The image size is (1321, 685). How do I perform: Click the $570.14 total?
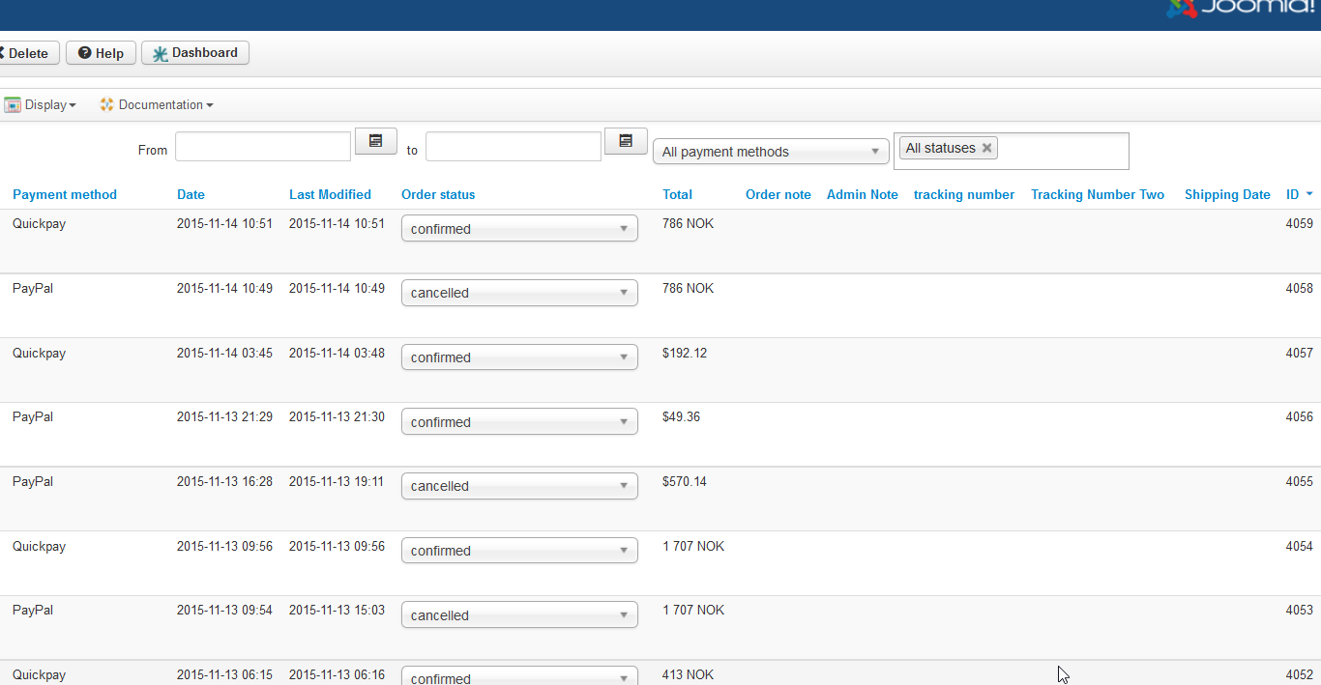(x=685, y=481)
